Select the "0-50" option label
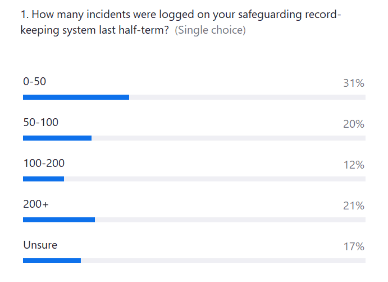388x282 pixels. click(35, 82)
